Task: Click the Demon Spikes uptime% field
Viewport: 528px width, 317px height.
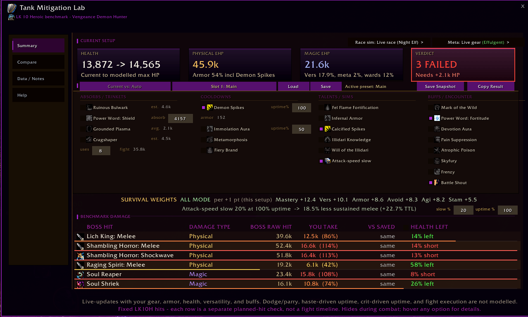Action: pos(302,108)
